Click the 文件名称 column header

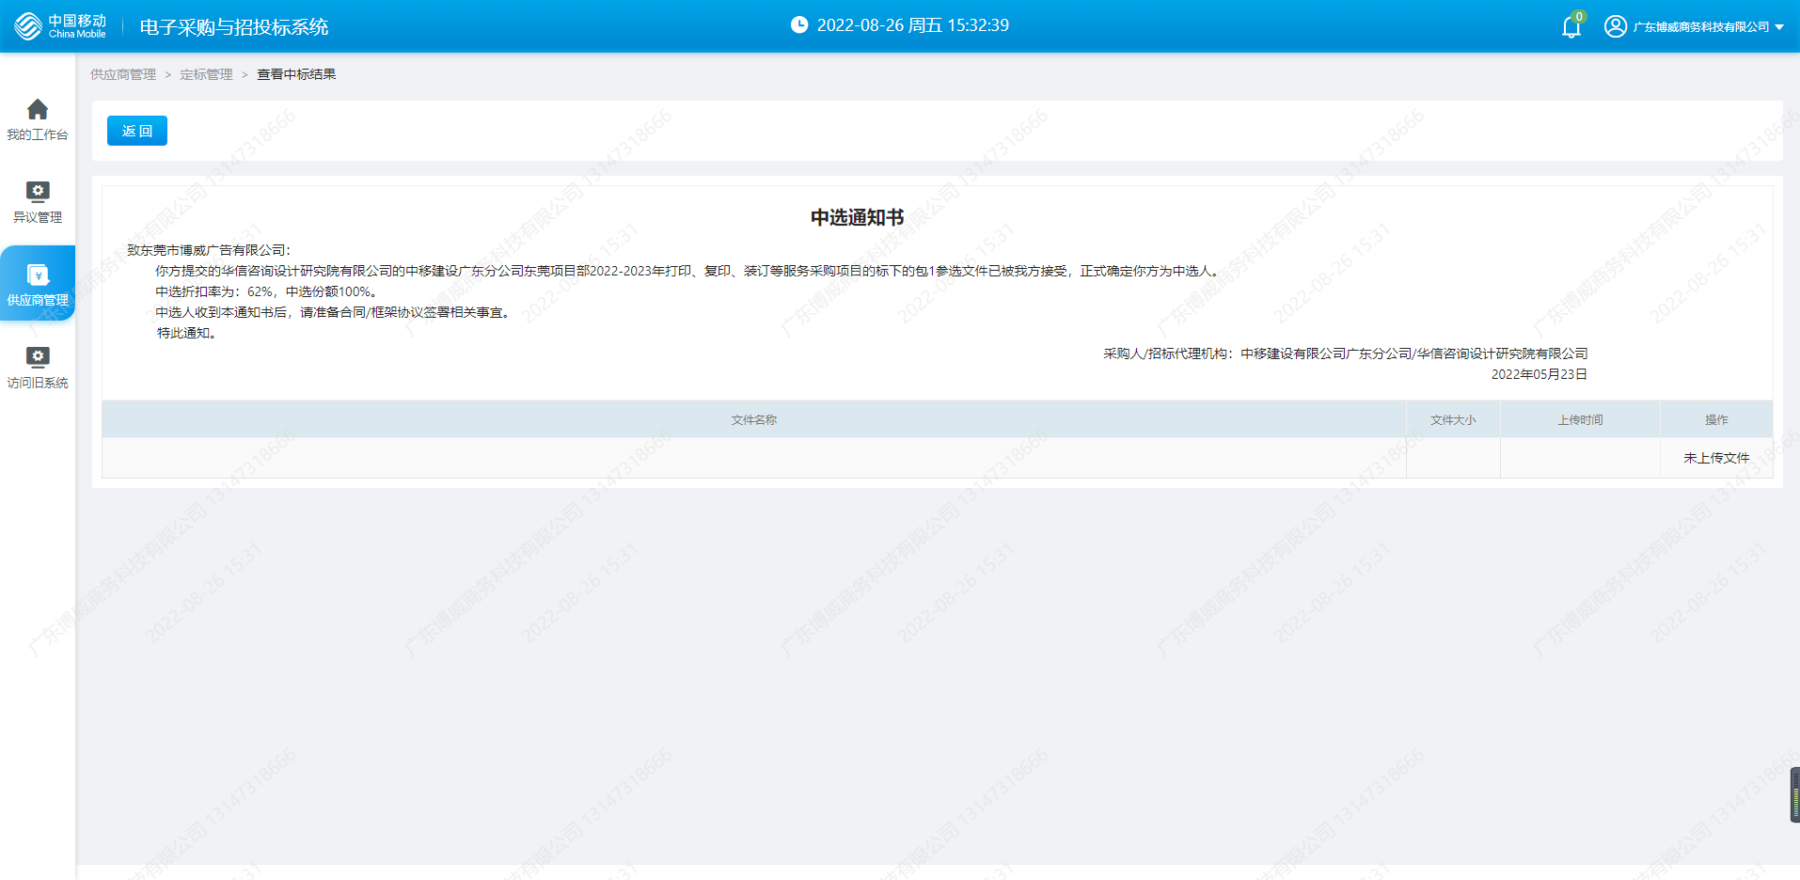pyautogui.click(x=753, y=420)
